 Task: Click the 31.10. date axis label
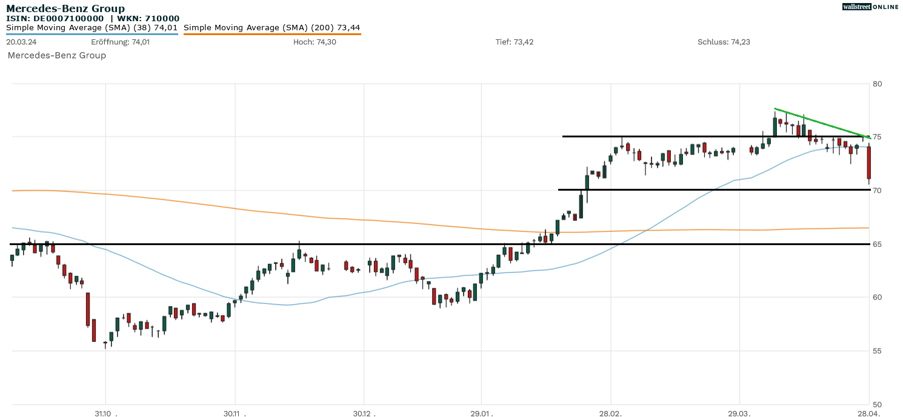pyautogui.click(x=105, y=413)
